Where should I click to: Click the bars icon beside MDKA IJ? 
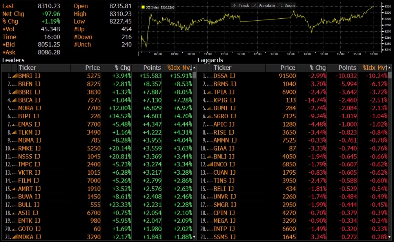pos(15,237)
